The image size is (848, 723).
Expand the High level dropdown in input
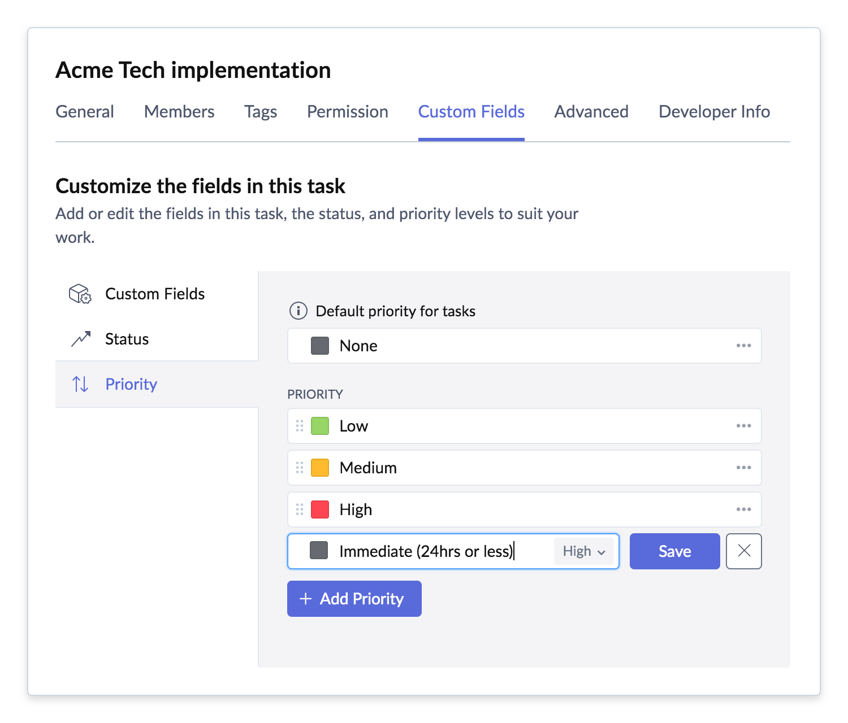(x=584, y=551)
